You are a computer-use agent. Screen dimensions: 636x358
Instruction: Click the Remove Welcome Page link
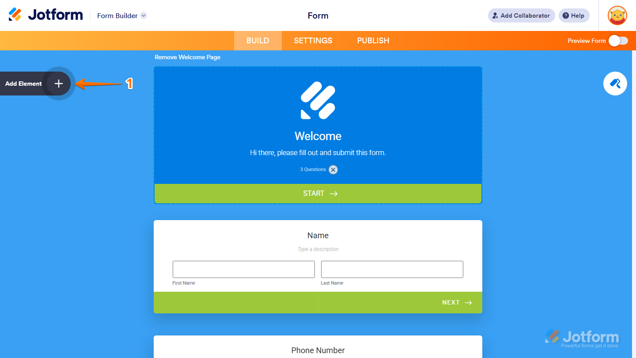(x=187, y=57)
